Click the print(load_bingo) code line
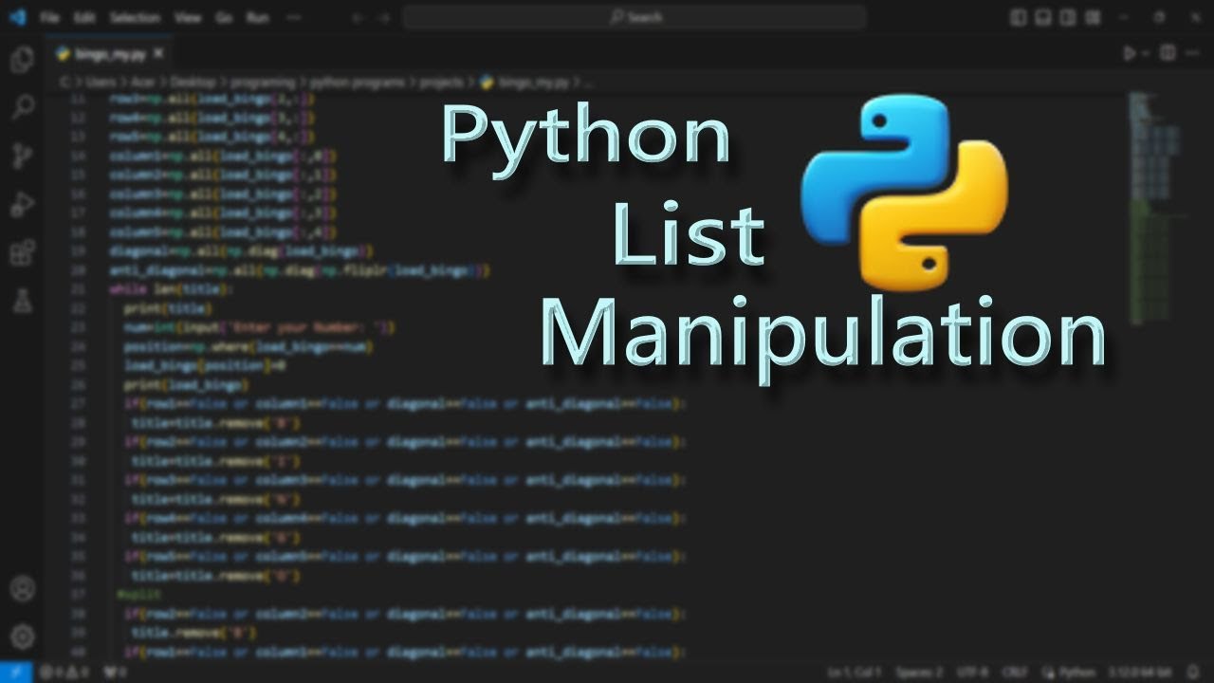This screenshot has width=1214, height=683. pyautogui.click(x=187, y=385)
